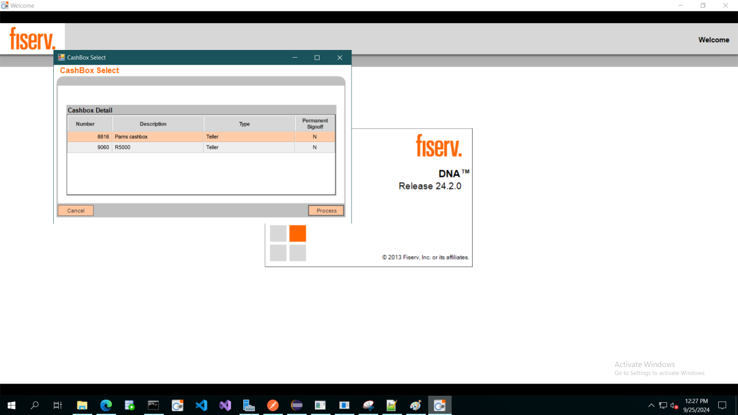Click Teller type in the Pams cashbox row

click(x=249, y=137)
